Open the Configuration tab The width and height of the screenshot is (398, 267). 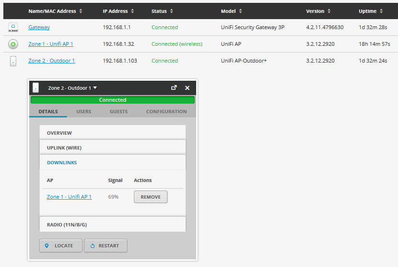(166, 112)
